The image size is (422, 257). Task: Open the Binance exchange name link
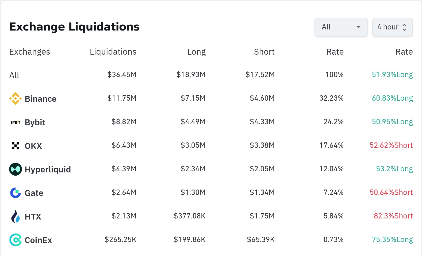point(40,99)
